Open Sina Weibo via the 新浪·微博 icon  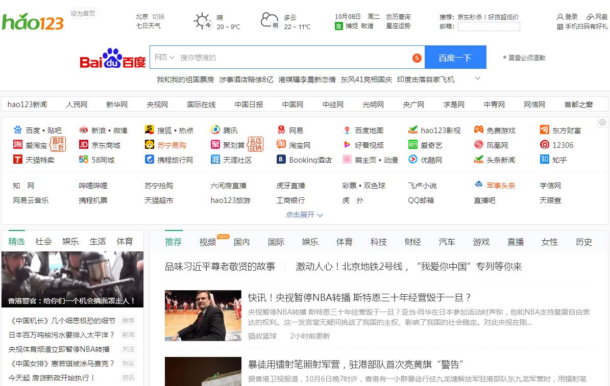point(84,130)
